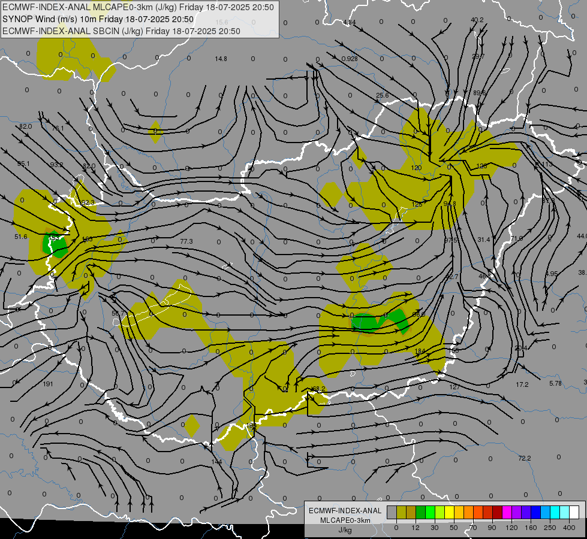Click ECMWF-INDEX-ANAL label in legend
Screen dimensions: 587x539
pos(345,511)
